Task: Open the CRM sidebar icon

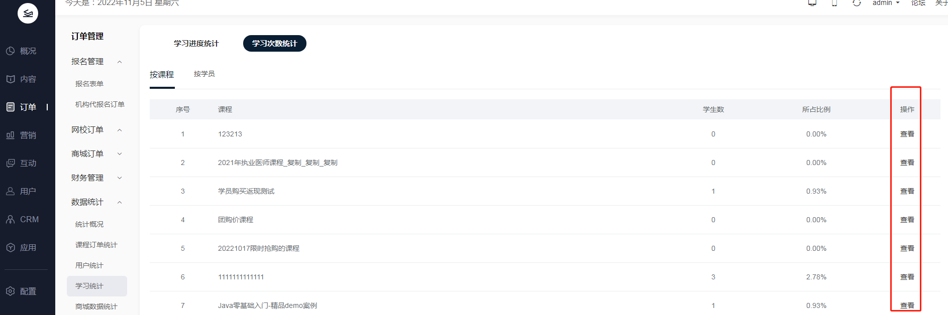Action: pyautogui.click(x=11, y=220)
